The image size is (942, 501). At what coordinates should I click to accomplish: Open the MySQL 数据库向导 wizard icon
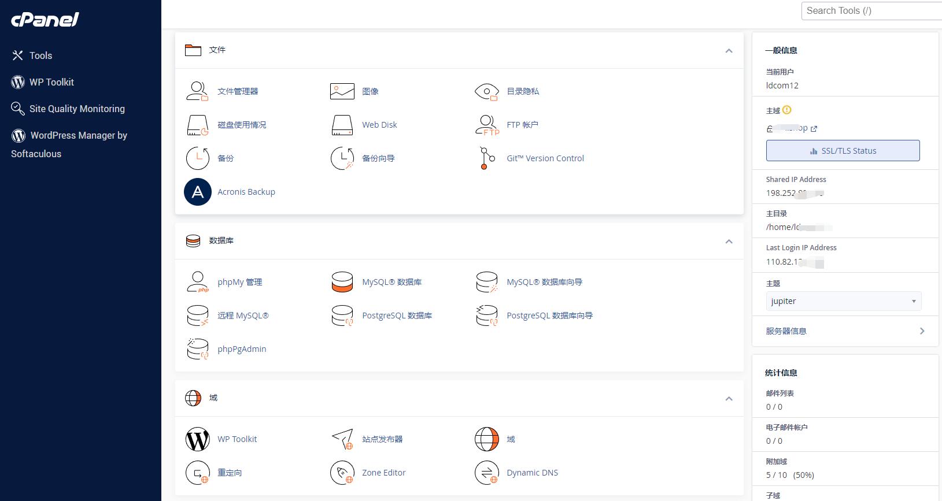pyautogui.click(x=486, y=282)
